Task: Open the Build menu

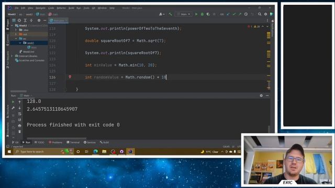Action: (x=71, y=8)
